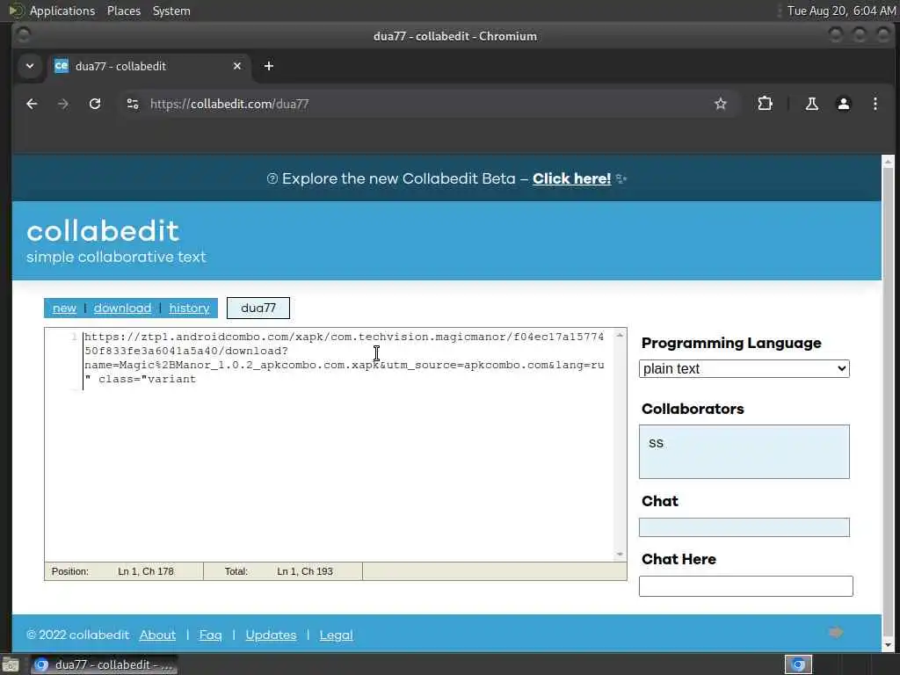View site information icon in address bar
The image size is (900, 675).
click(x=133, y=104)
